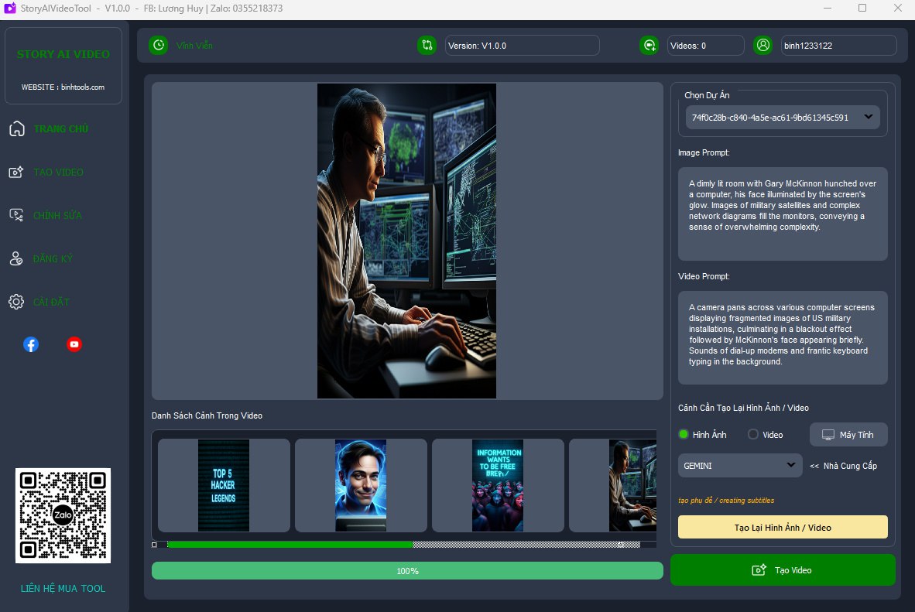Click the gear icon beside CÀI ĐẶT
Viewport: 915px width, 612px height.
16,302
